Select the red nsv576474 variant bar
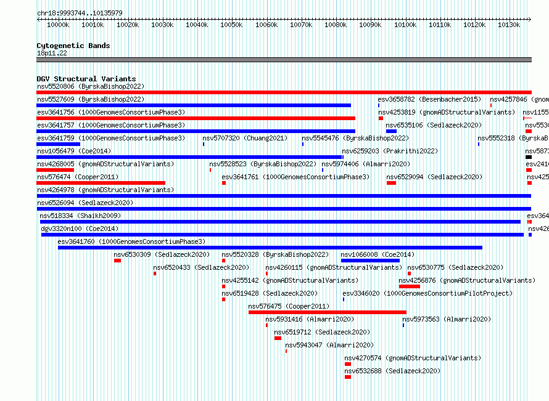This screenshot has width=549, height=401. (101, 183)
